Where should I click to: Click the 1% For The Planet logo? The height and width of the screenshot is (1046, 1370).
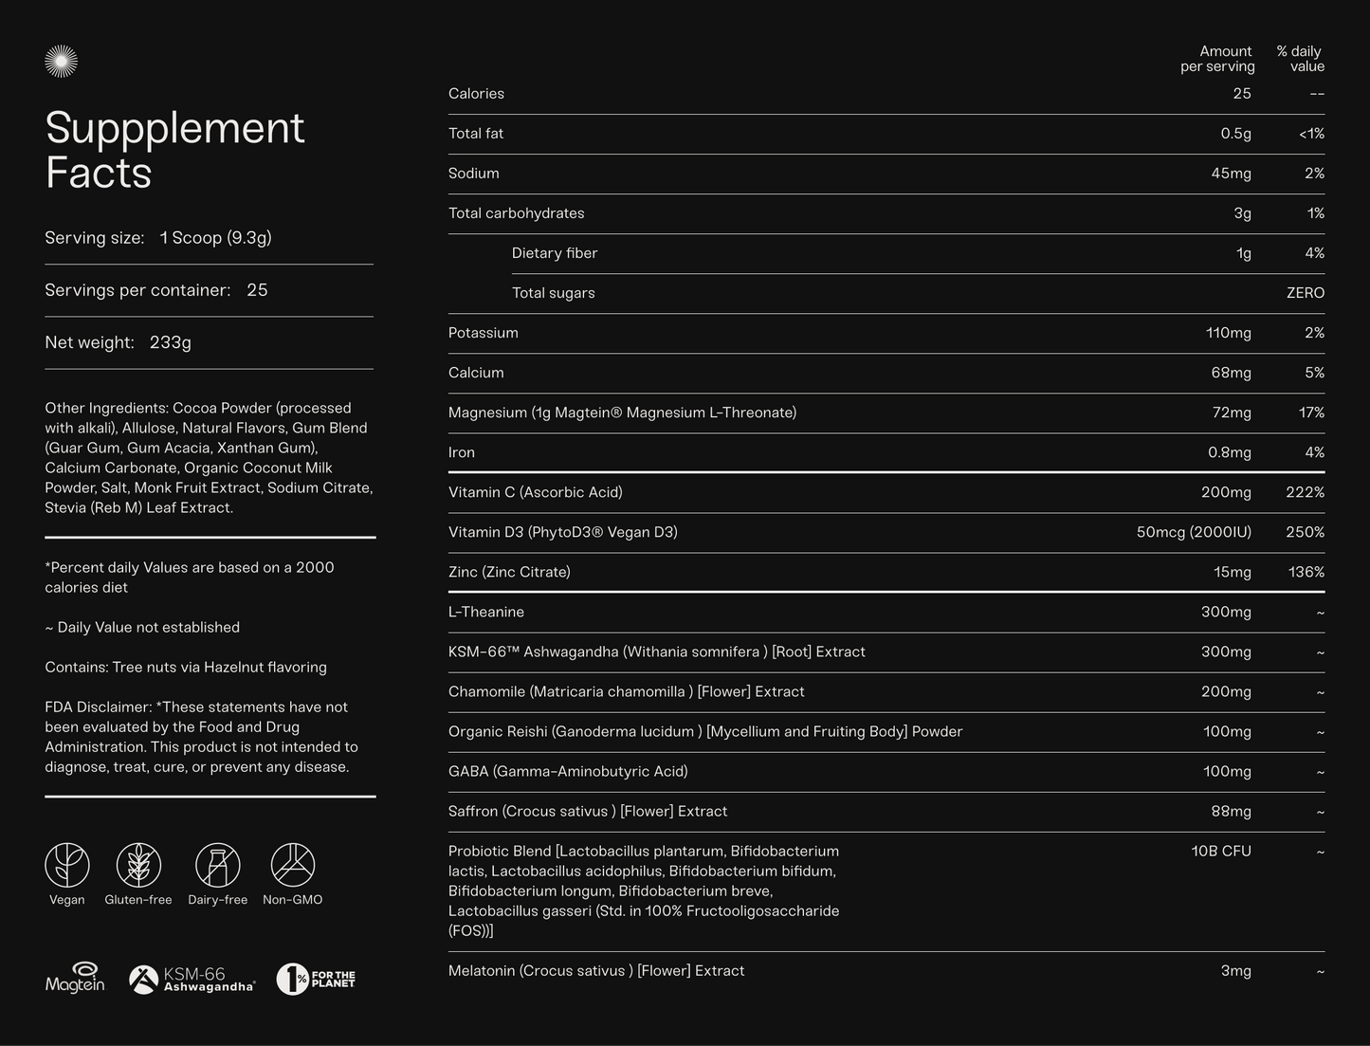(316, 979)
